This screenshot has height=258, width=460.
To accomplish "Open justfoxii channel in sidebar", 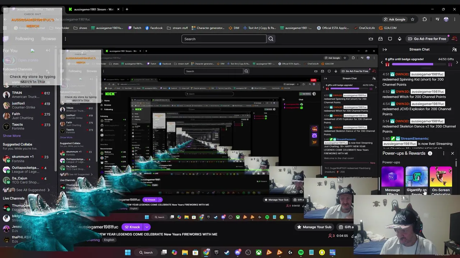I will (x=27, y=105).
